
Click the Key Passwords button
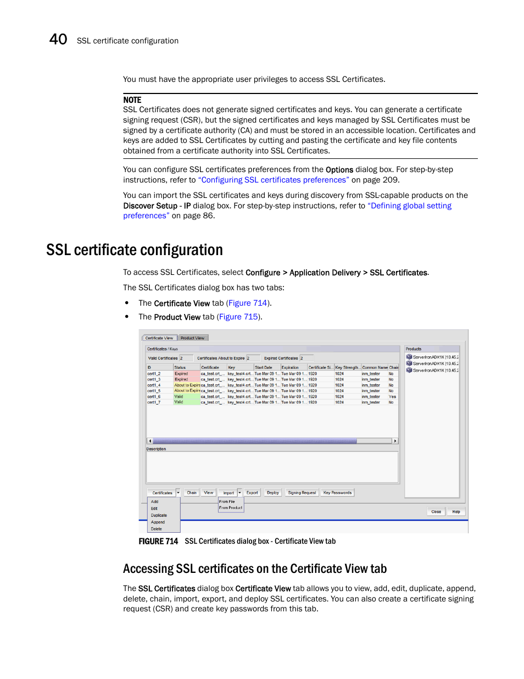coord(337,493)
